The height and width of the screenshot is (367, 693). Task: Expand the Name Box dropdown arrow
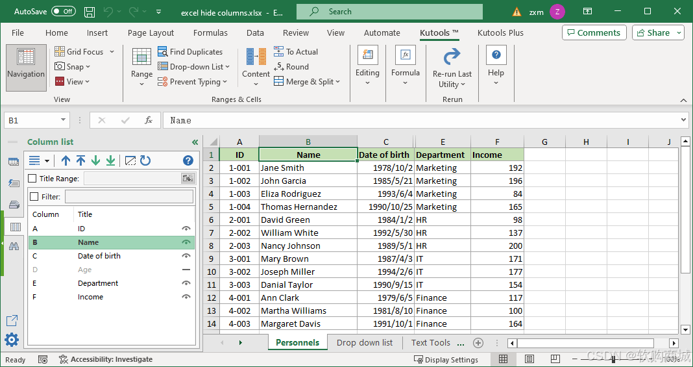pos(63,120)
